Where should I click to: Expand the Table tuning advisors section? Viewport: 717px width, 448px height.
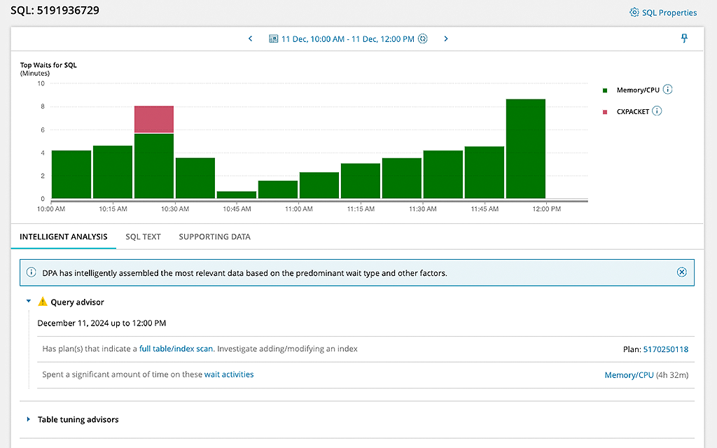[x=29, y=419]
